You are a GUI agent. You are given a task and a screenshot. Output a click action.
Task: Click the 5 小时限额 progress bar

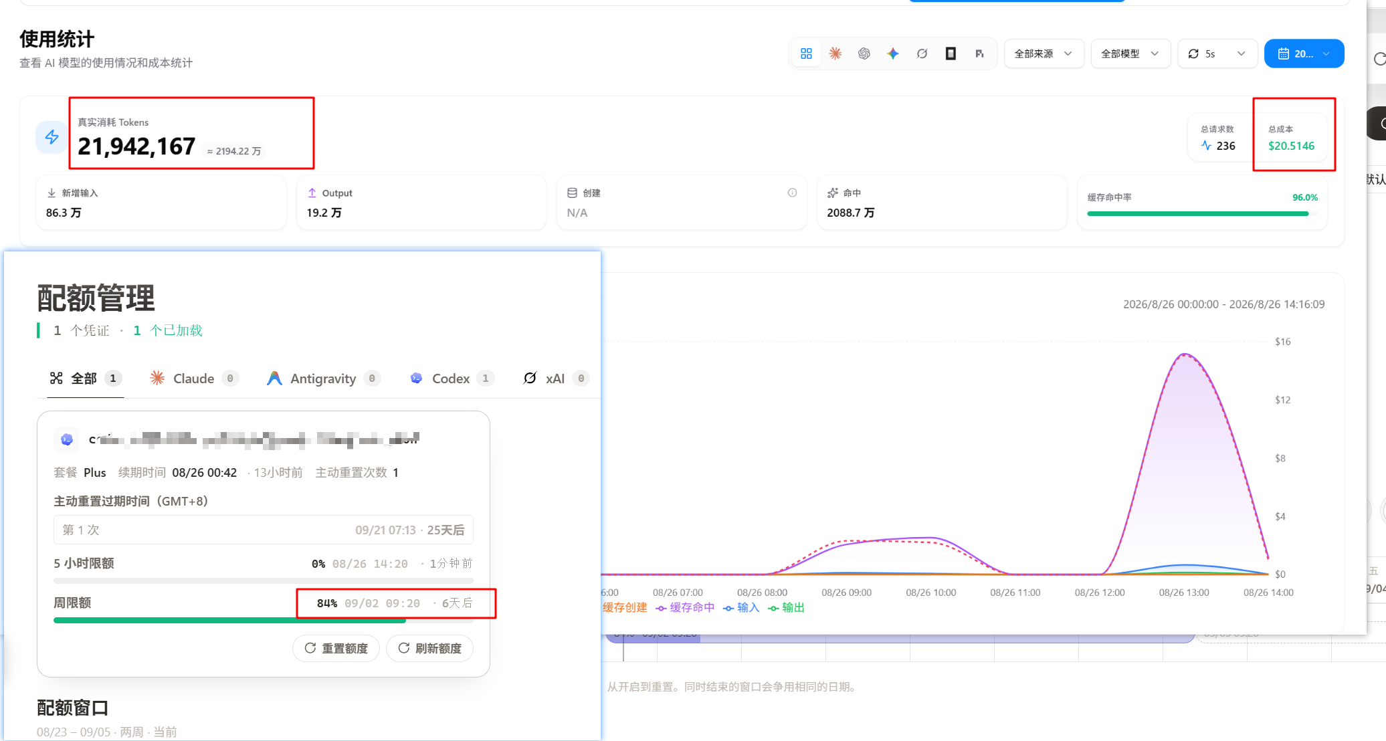(x=264, y=580)
